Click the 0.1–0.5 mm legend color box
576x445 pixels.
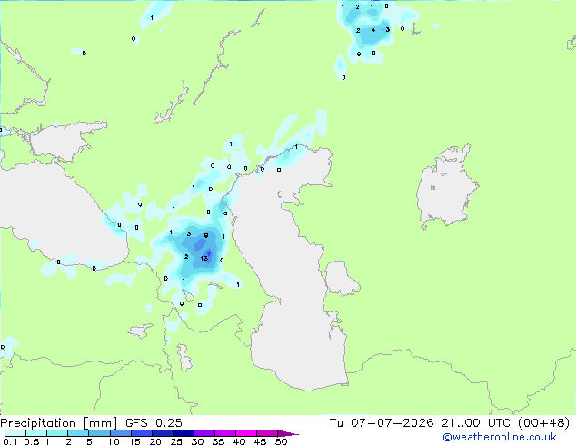(15, 433)
